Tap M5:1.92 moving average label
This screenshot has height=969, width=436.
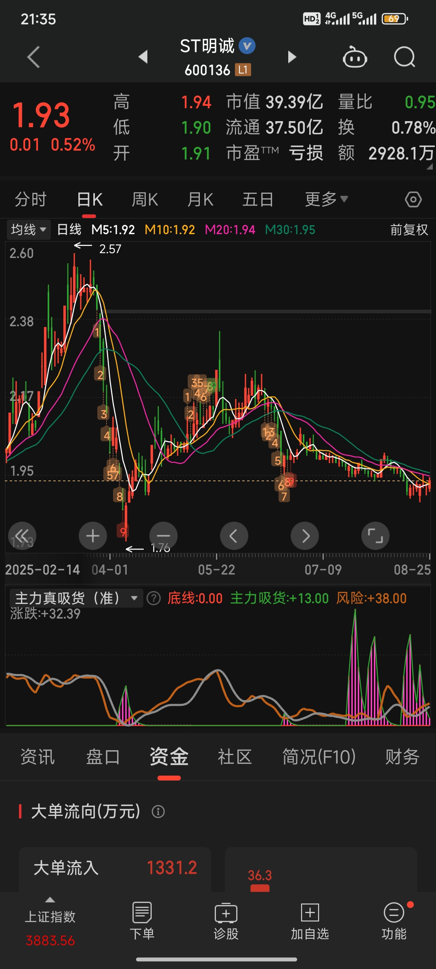[113, 230]
